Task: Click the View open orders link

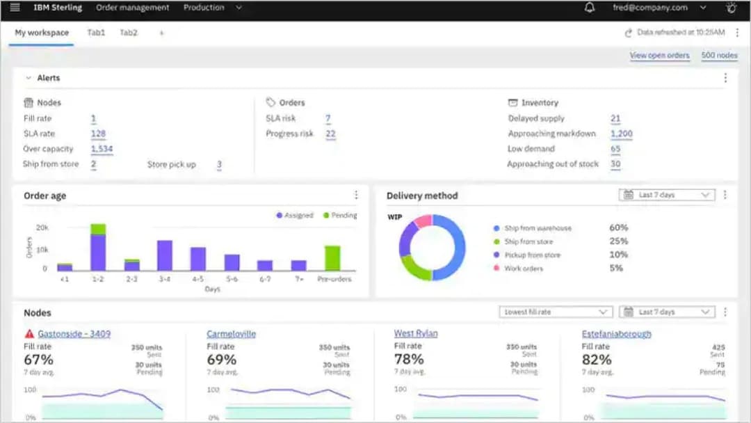Action: (659, 56)
